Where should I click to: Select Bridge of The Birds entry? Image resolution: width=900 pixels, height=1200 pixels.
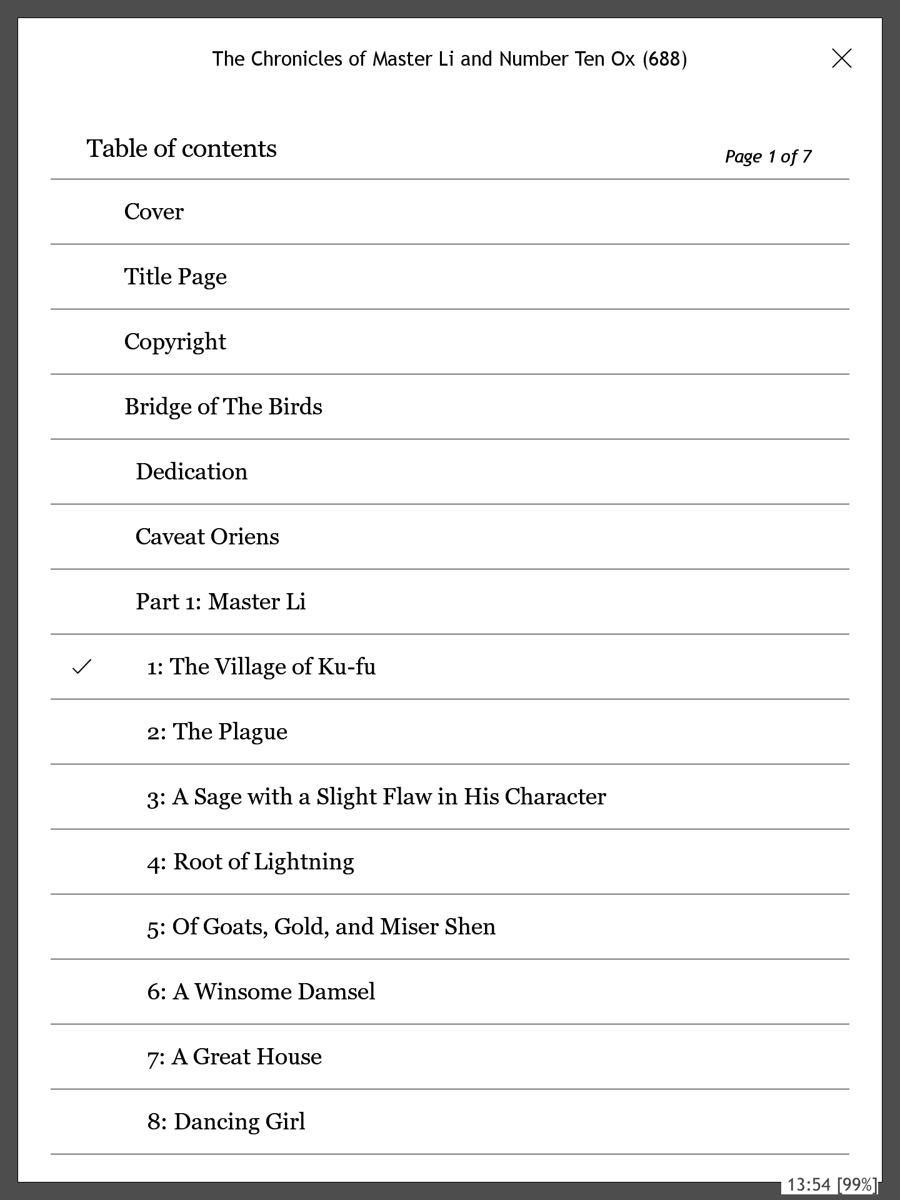(x=223, y=407)
